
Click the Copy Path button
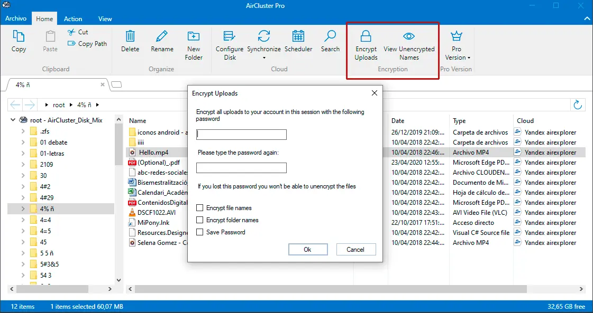click(87, 44)
